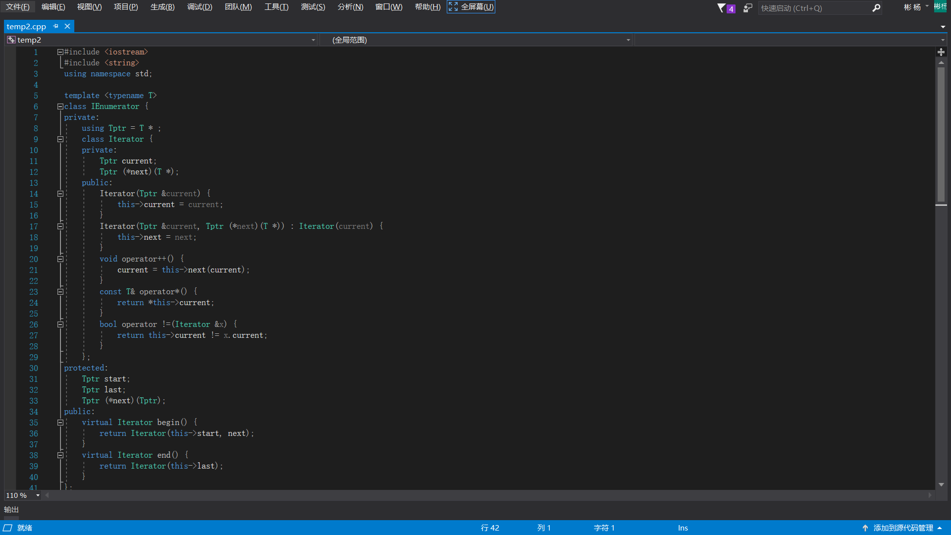Click 添加到源代码管理 in status bar
The image size is (951, 535).
903,528
